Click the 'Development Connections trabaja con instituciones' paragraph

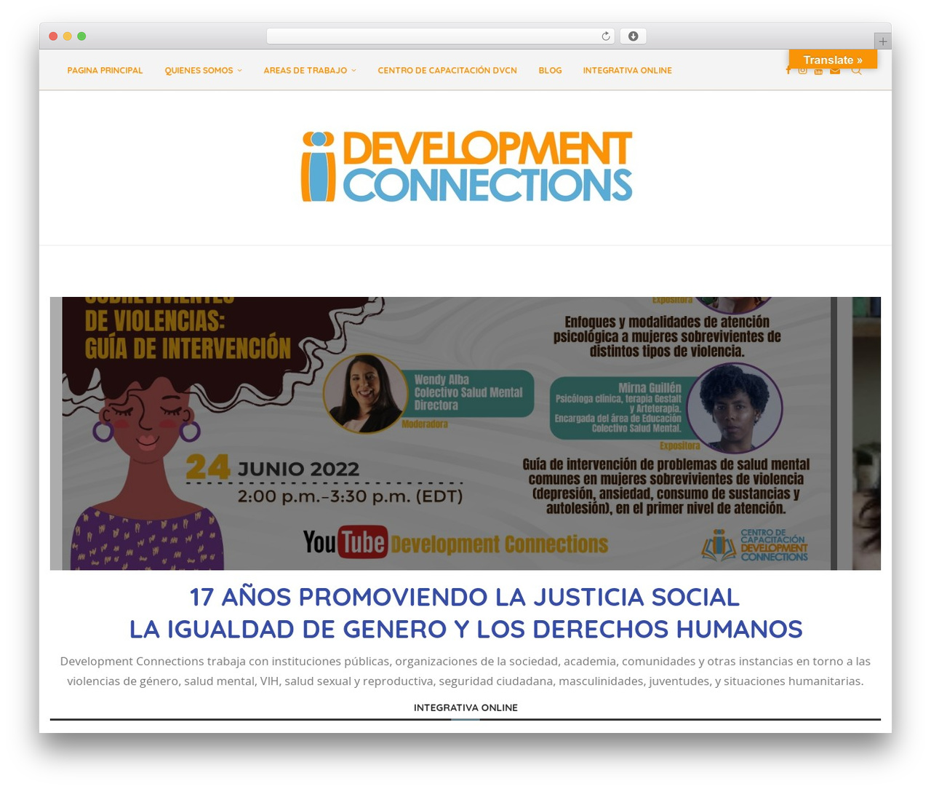tap(465, 671)
